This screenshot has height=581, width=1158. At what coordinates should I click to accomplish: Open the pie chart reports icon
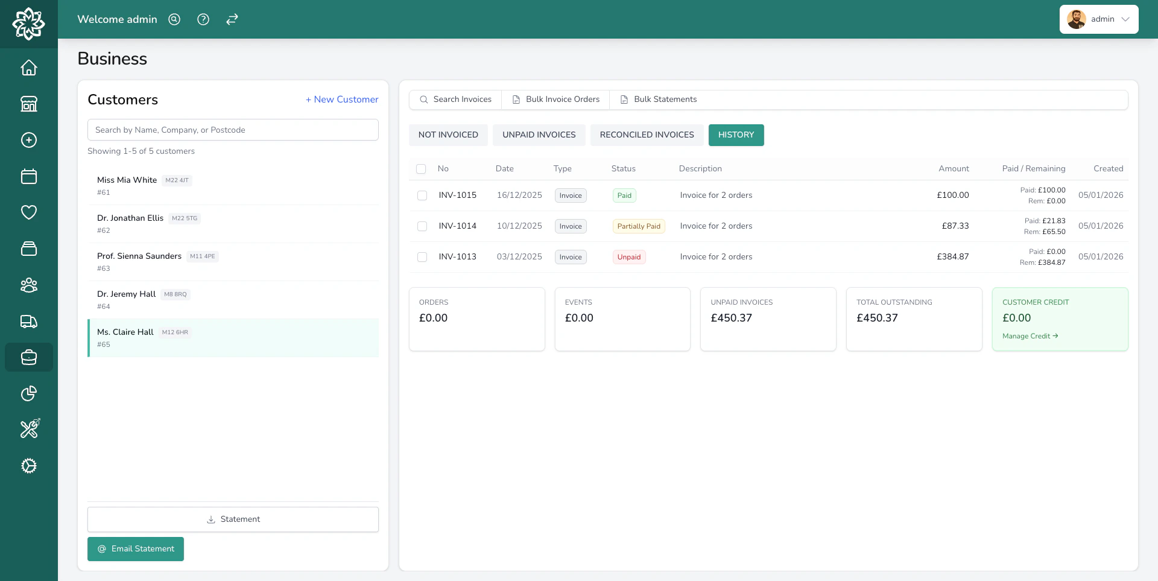28,393
